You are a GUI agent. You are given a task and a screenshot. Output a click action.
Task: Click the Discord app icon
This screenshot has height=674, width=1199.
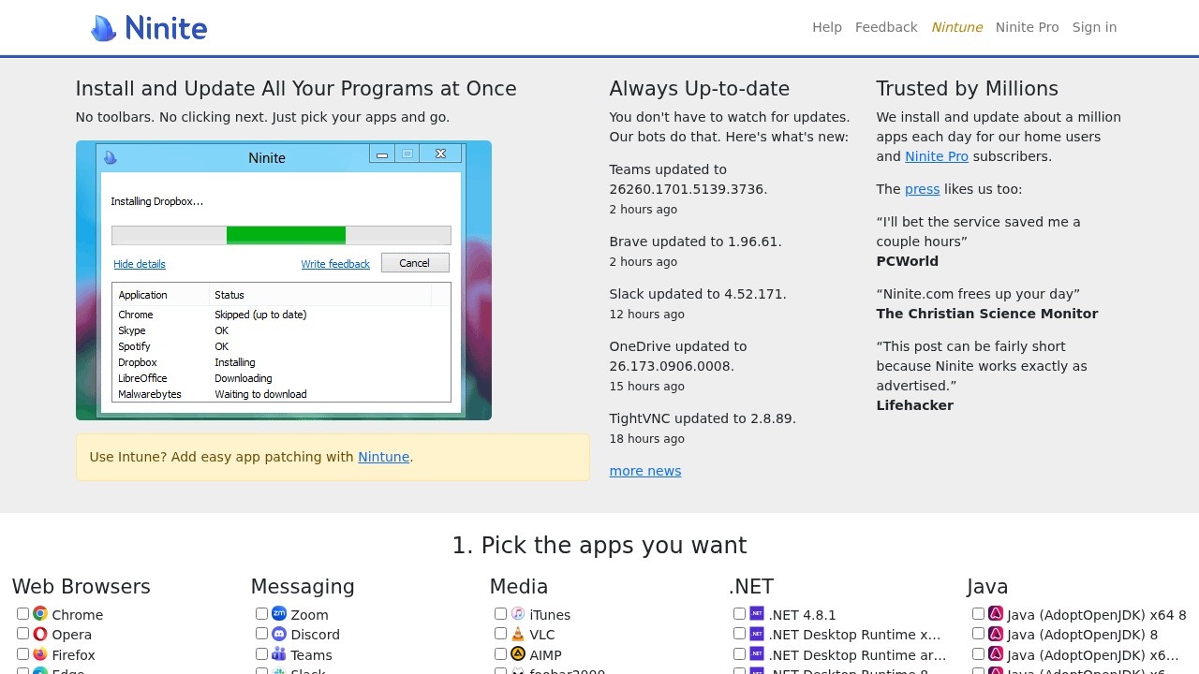coord(279,634)
